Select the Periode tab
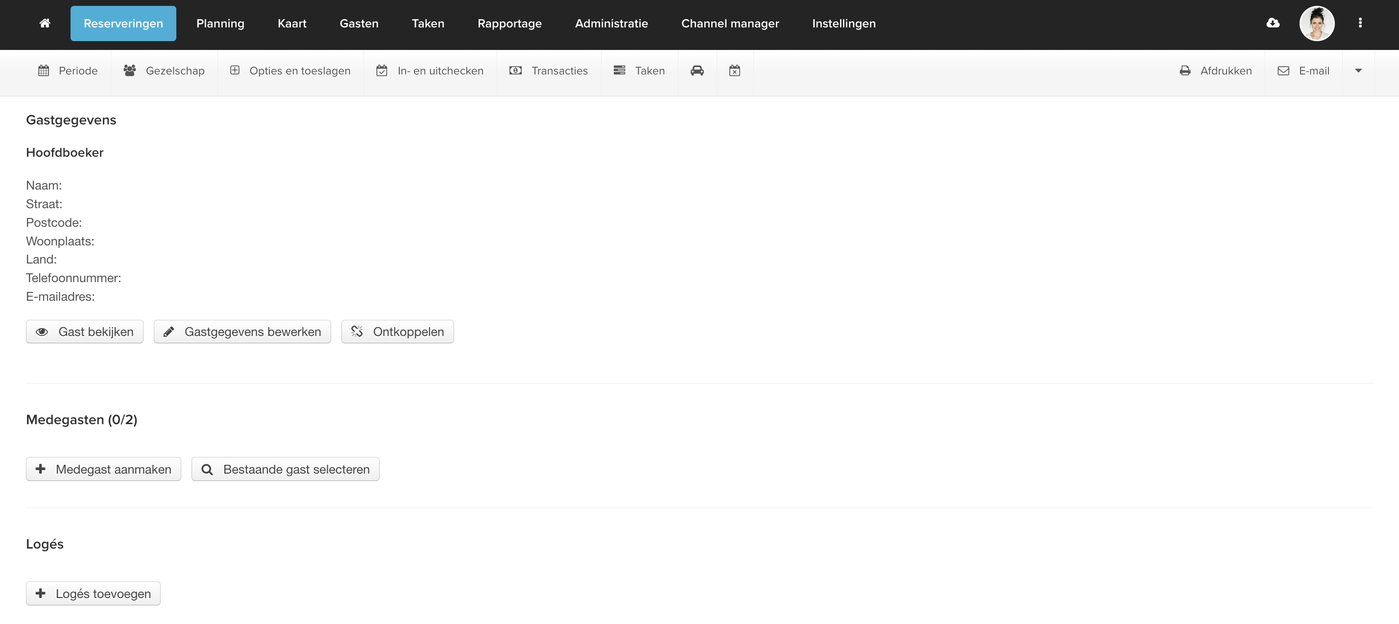 pos(68,71)
